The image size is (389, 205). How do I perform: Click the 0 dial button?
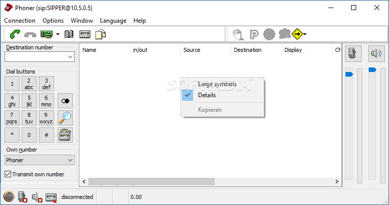click(29, 135)
